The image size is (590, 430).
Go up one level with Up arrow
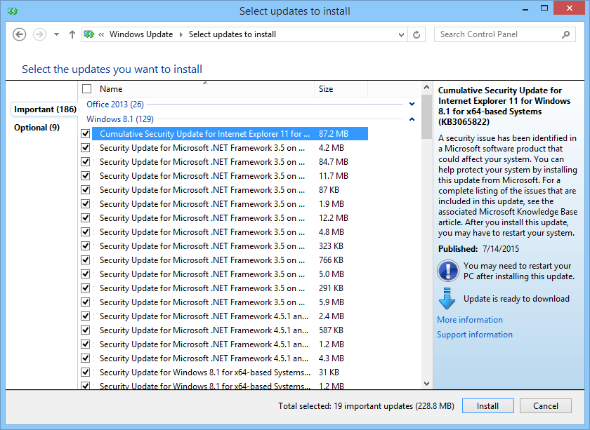[x=72, y=34]
